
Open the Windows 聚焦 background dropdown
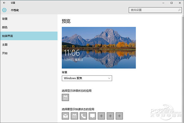pos(87,78)
